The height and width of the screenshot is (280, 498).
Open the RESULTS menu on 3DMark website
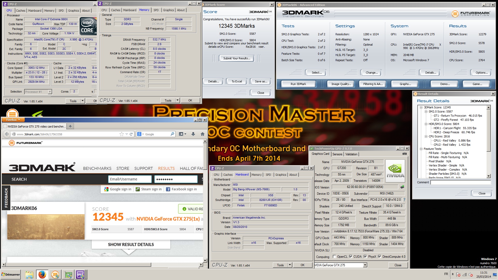click(166, 169)
